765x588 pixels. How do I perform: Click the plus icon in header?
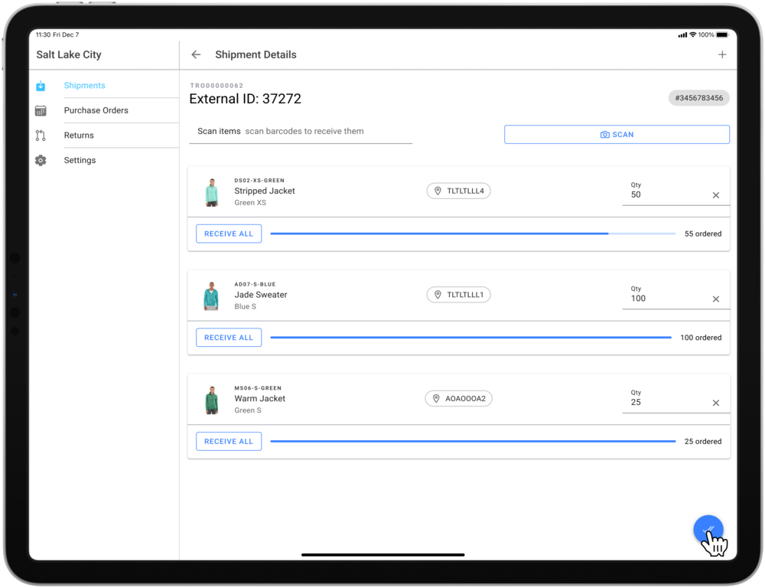[722, 54]
